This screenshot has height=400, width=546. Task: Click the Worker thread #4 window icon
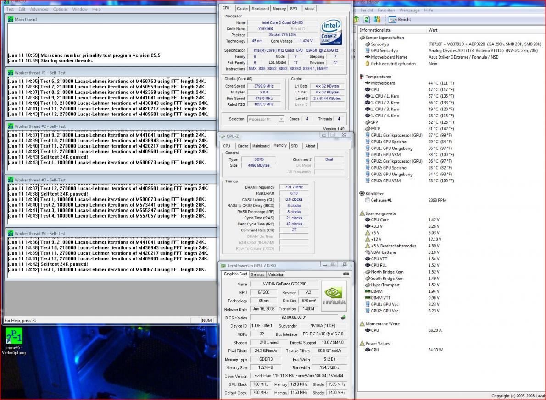11,233
